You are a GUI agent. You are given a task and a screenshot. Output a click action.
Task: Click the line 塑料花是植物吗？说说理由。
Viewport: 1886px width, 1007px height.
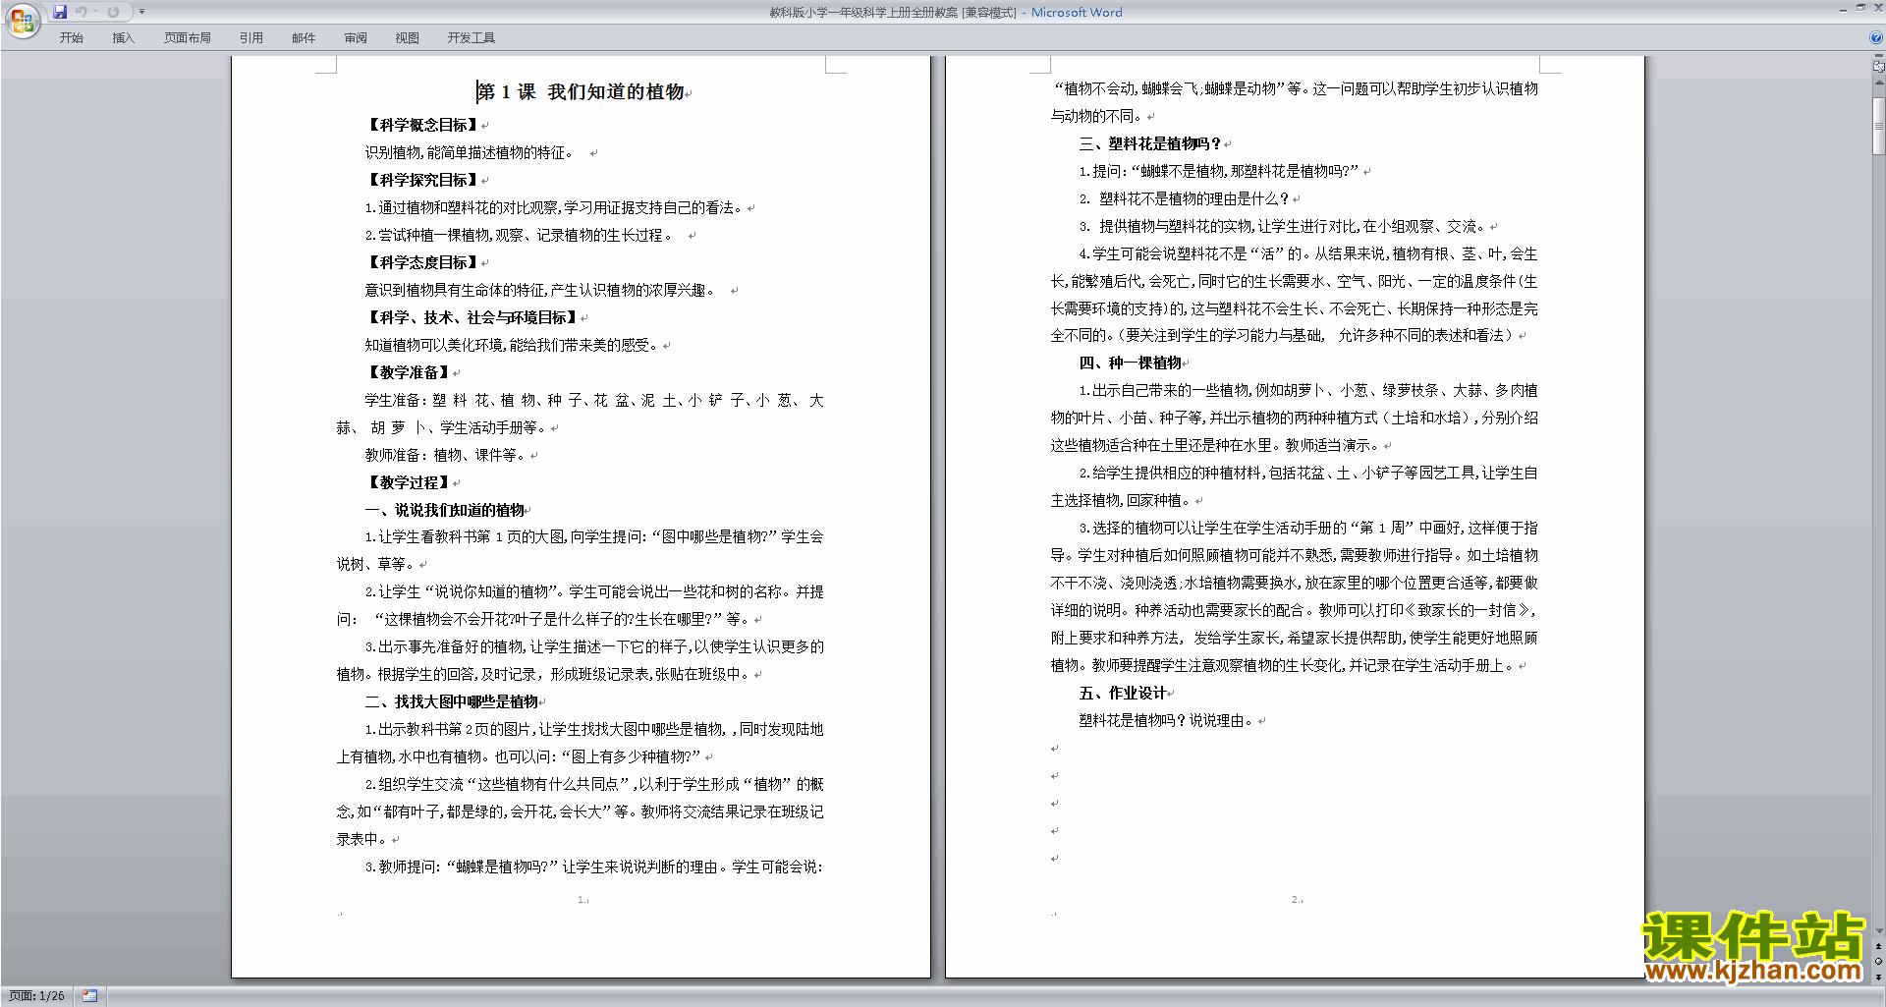[1168, 720]
